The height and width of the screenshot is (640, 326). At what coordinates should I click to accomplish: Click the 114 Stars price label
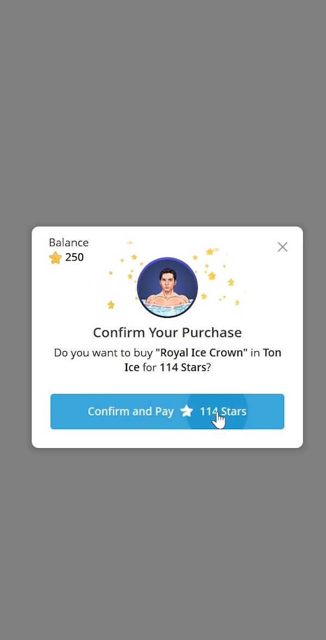click(223, 411)
